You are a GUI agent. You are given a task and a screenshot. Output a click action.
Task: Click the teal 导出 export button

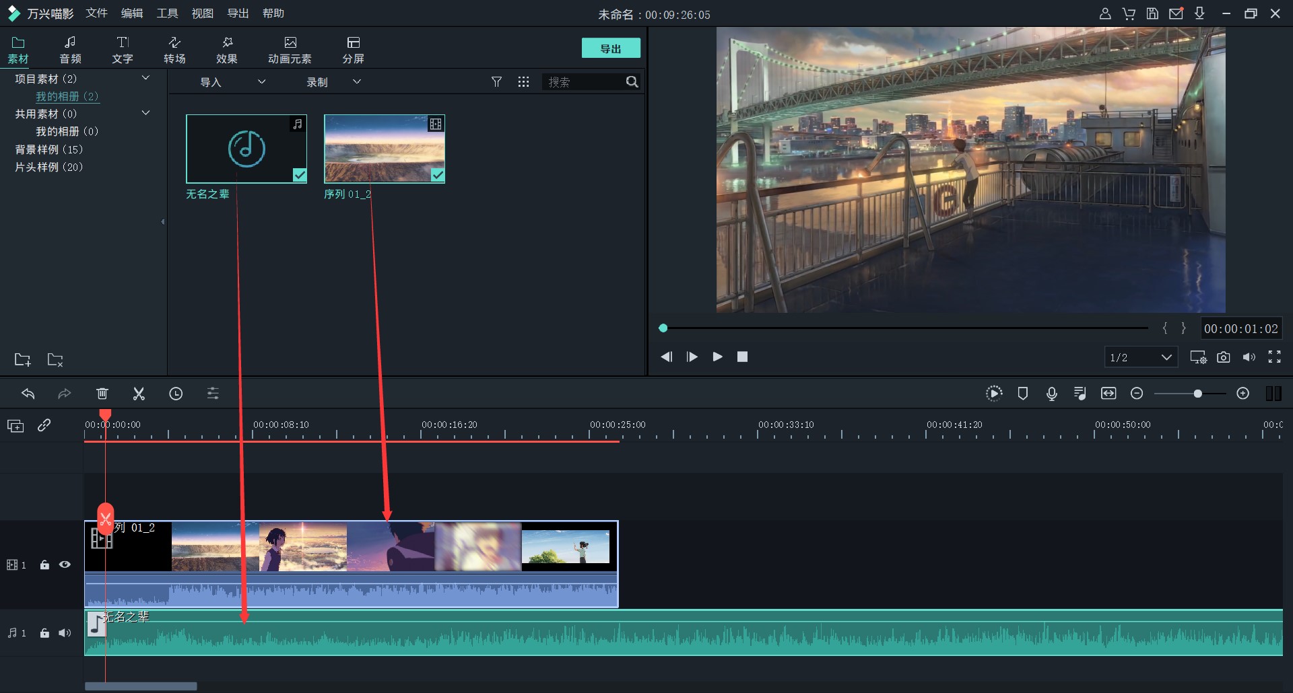pyautogui.click(x=610, y=48)
